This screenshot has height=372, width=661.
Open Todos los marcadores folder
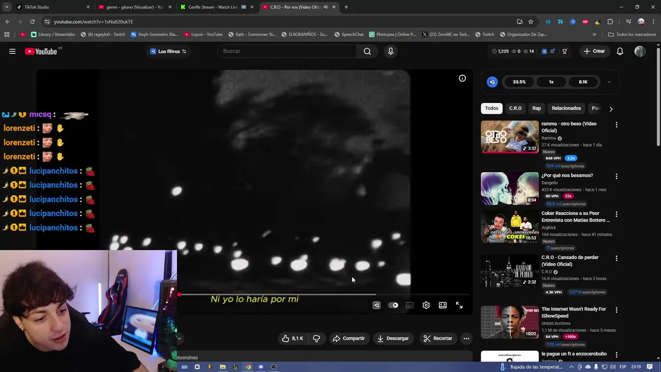pyautogui.click(x=632, y=35)
